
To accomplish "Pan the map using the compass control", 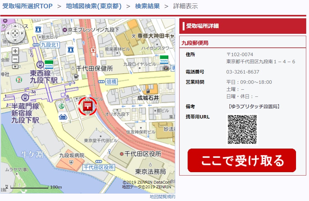I will (x=15, y=33).
